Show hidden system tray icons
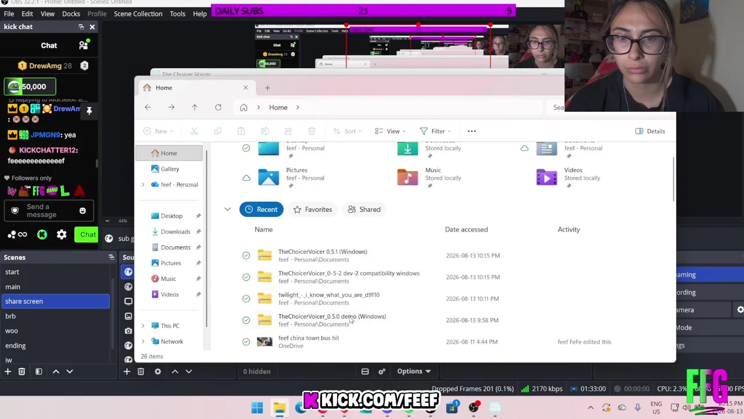 click(x=591, y=408)
